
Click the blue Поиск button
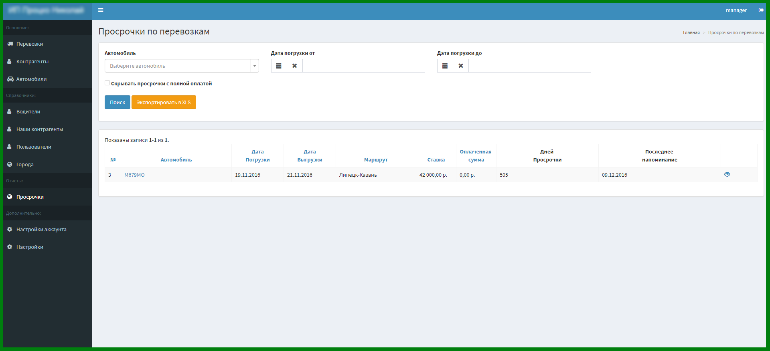tap(118, 102)
